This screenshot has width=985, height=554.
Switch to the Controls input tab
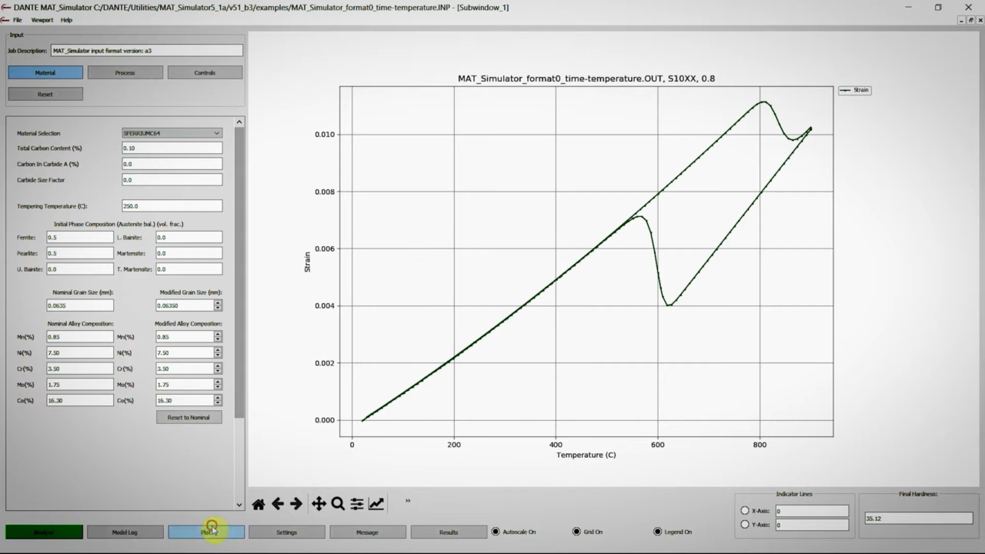click(x=205, y=72)
